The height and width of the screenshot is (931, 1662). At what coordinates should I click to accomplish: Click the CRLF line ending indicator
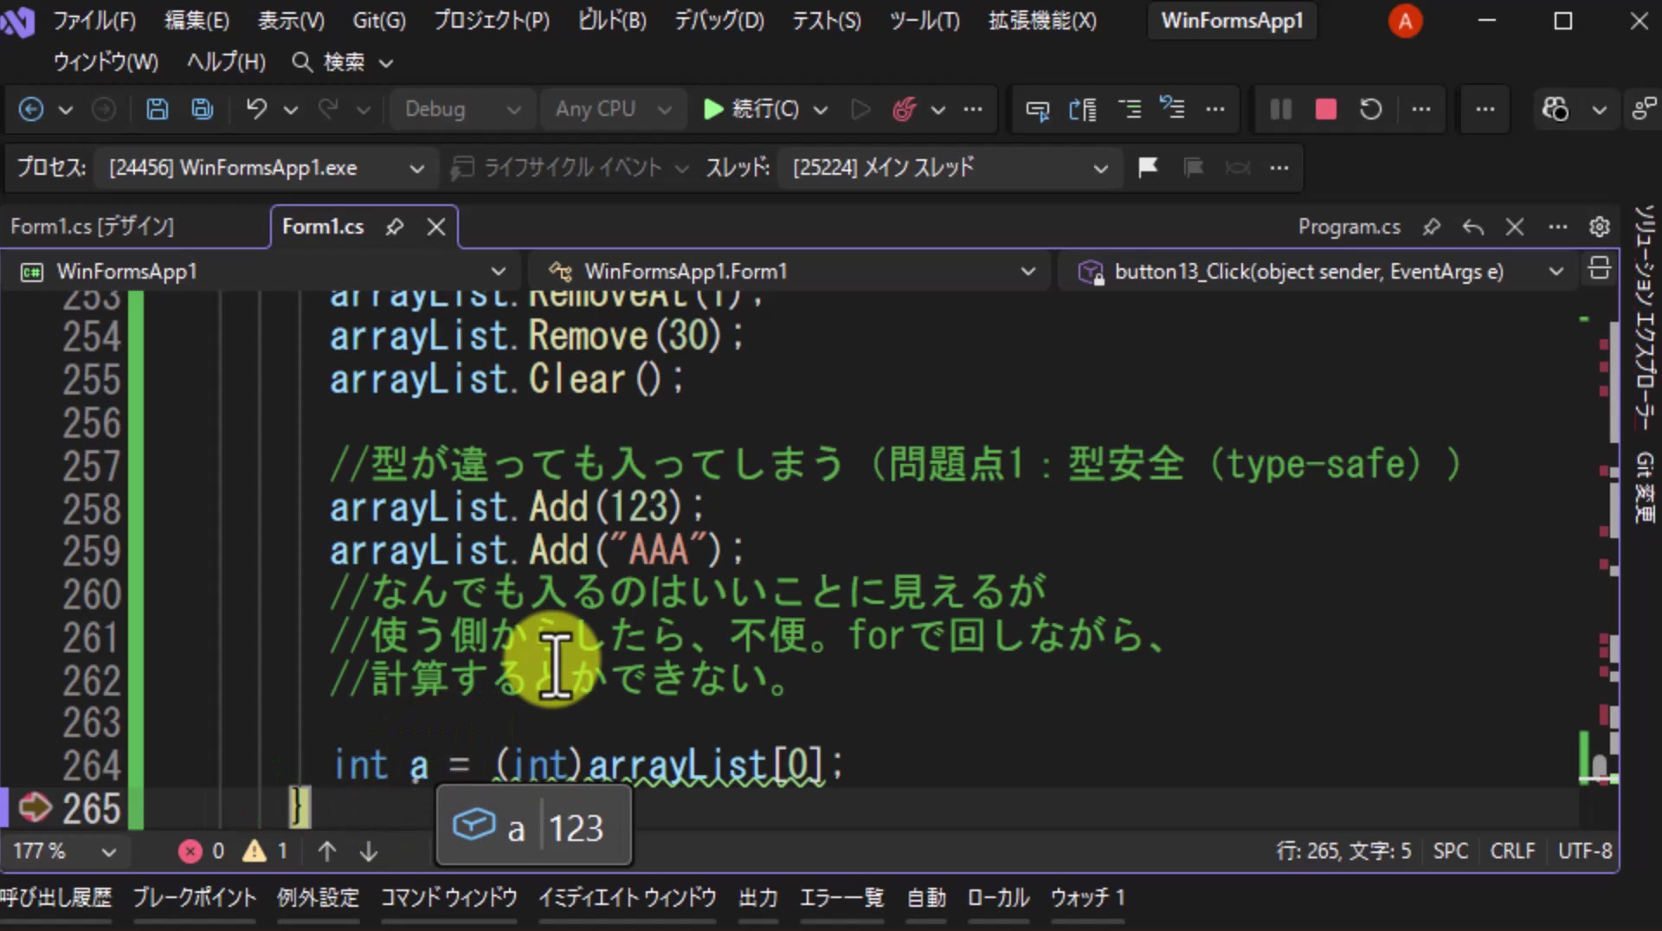point(1512,851)
